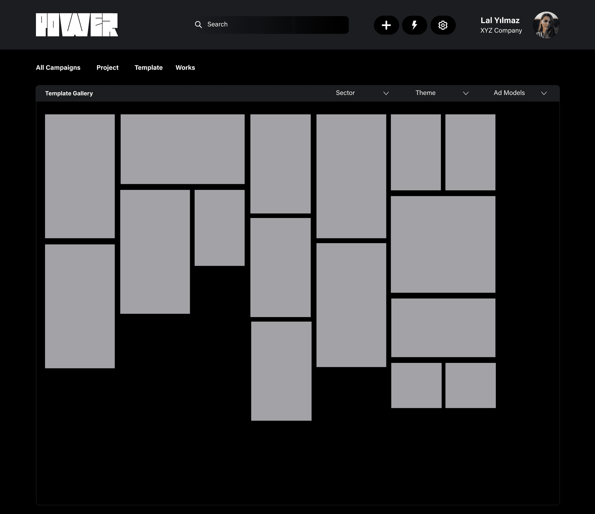
Task: Open Lal Yılmaz profile avatar
Action: point(546,25)
